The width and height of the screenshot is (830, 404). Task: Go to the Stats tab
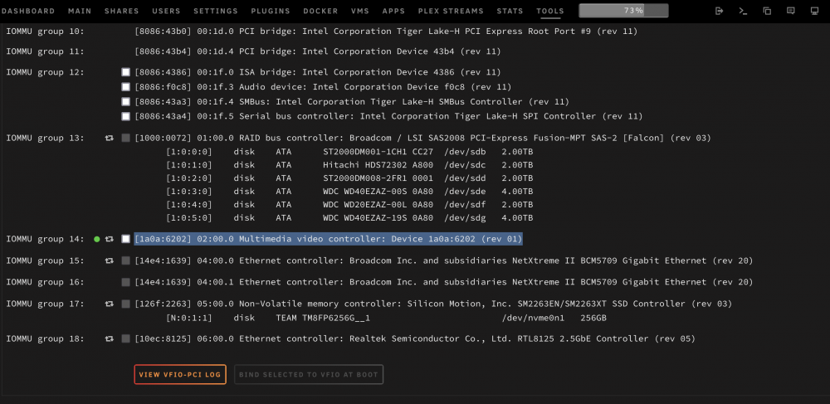510,11
